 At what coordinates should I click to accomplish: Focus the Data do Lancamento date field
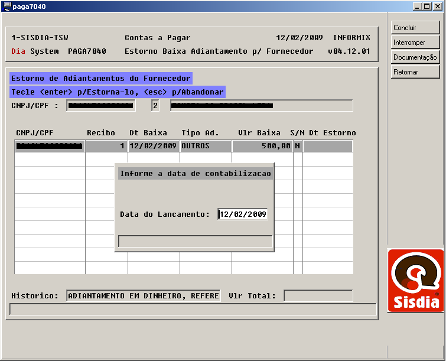coord(243,214)
